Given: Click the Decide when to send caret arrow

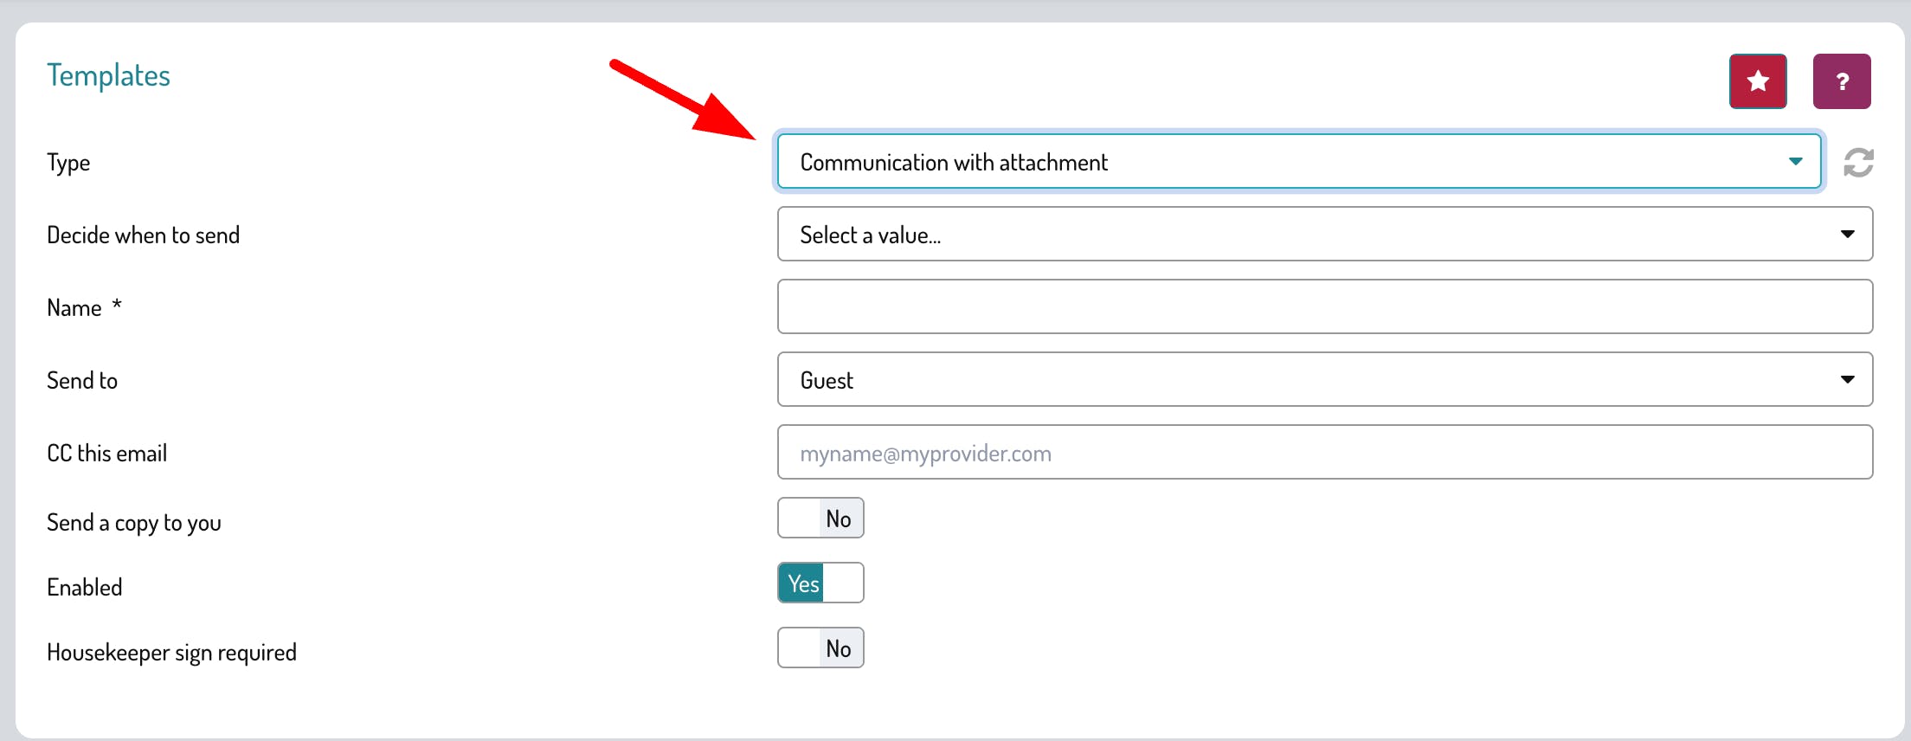Looking at the screenshot, I should coord(1847,235).
